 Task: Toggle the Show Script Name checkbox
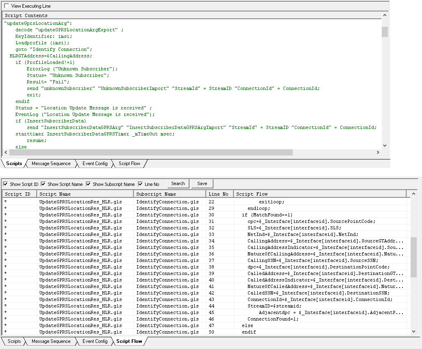(x=43, y=184)
